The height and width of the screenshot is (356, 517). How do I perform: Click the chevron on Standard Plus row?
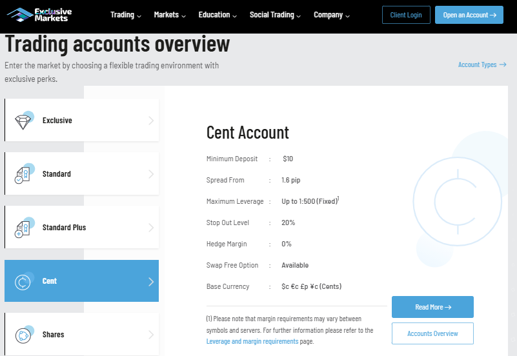tap(151, 228)
